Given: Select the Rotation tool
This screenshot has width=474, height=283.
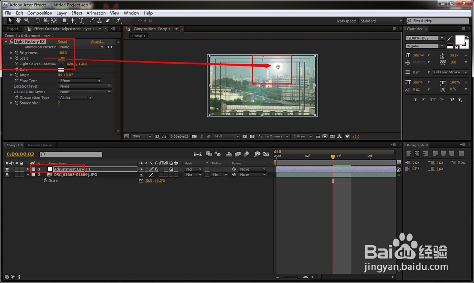Looking at the screenshot, I should [x=37, y=20].
